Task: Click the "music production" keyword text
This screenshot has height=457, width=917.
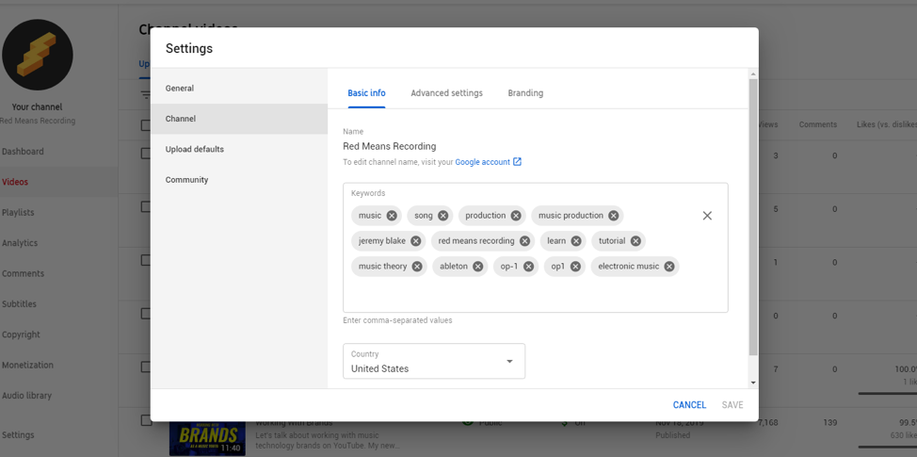Action: point(571,216)
